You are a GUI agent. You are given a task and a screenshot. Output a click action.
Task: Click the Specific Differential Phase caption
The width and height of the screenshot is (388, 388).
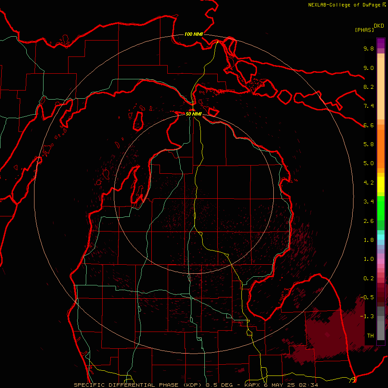pos(196,385)
